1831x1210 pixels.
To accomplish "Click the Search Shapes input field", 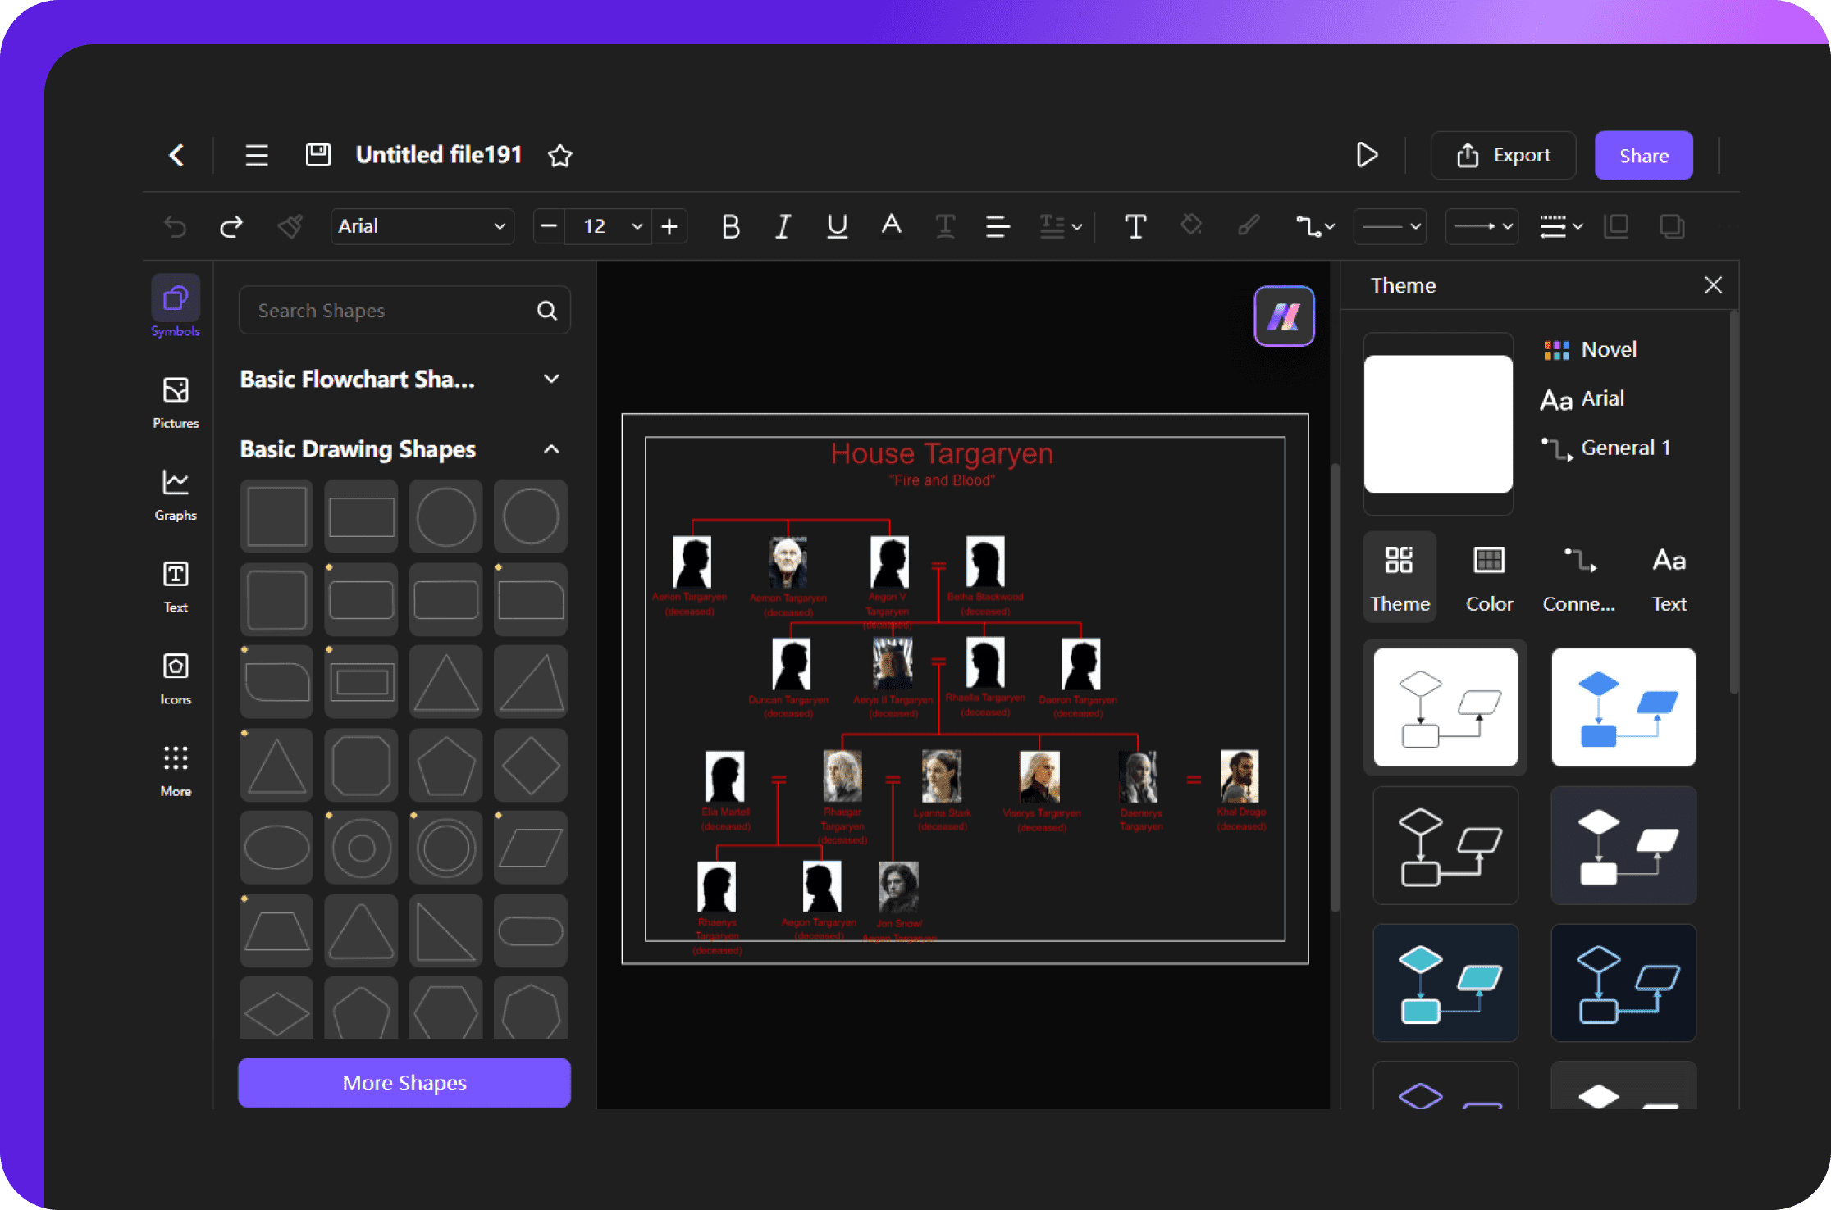I will click(404, 310).
